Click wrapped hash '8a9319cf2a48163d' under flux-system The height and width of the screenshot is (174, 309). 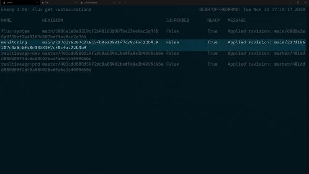[44, 37]
